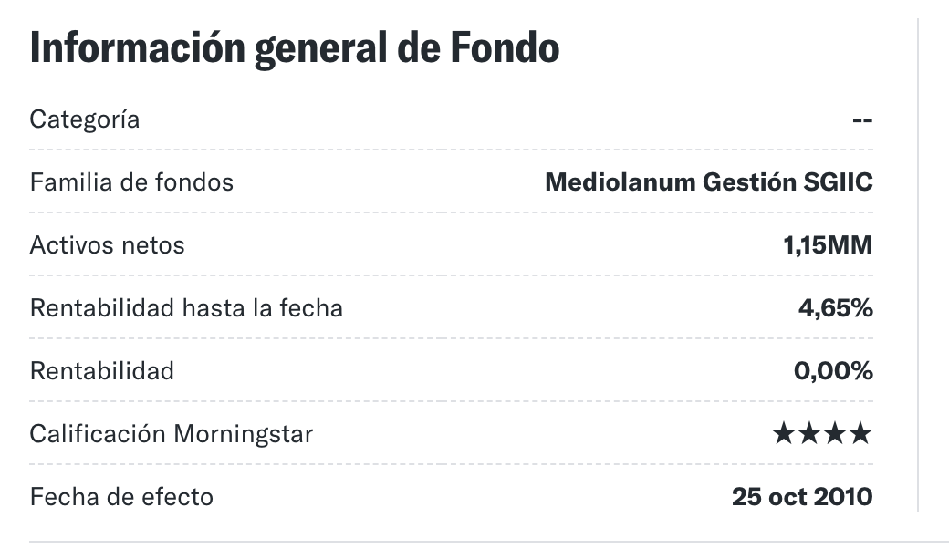This screenshot has height=549, width=949.
Task: Click the 'Rentabilidad hasta la fecha' label
Action: 186,307
